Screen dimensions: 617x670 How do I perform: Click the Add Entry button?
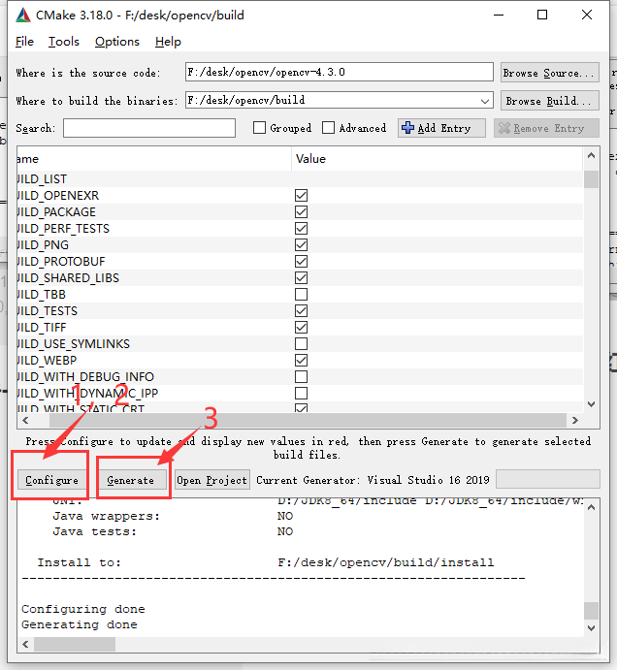[x=441, y=128]
